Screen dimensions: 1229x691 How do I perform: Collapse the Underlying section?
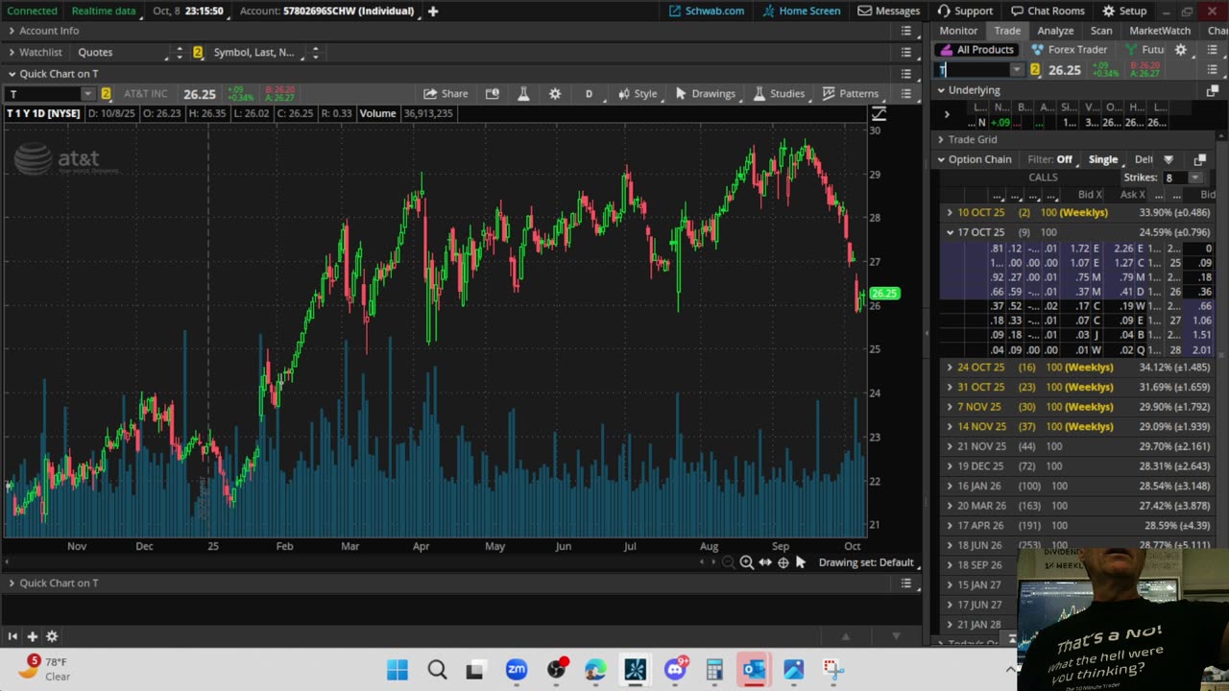941,90
